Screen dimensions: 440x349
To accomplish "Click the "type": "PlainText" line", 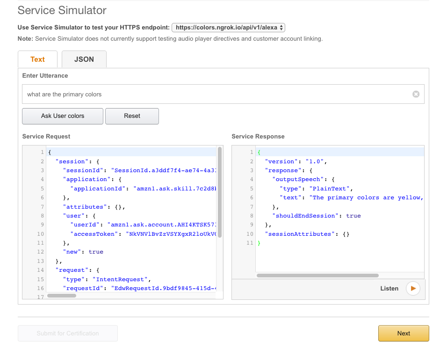I will click(316, 189).
